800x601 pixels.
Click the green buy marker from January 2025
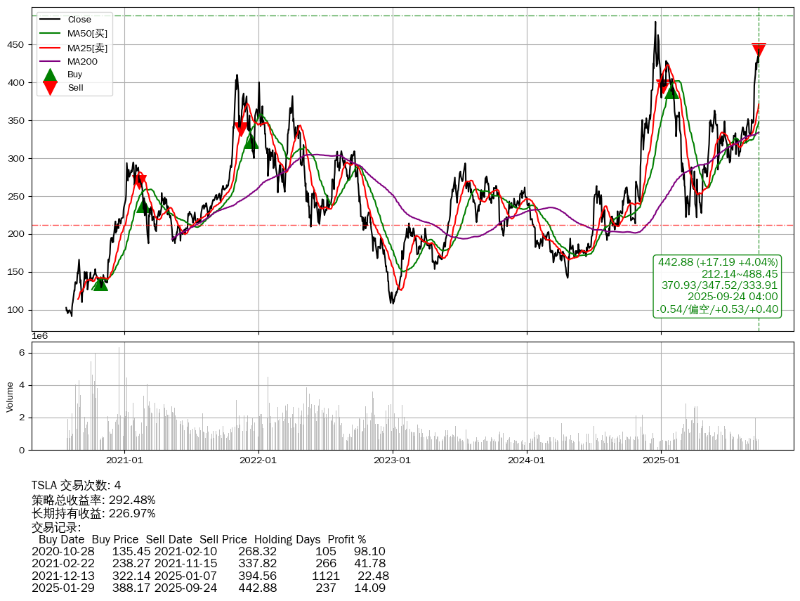671,92
